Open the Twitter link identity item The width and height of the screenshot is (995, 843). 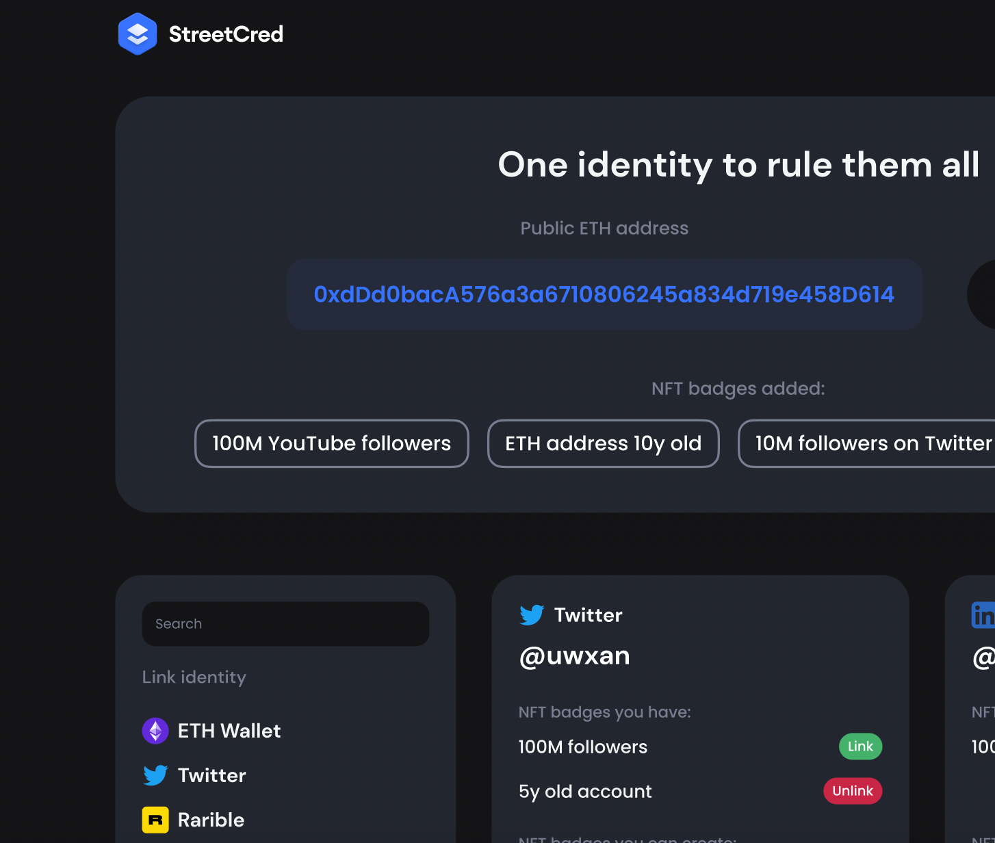point(194,775)
